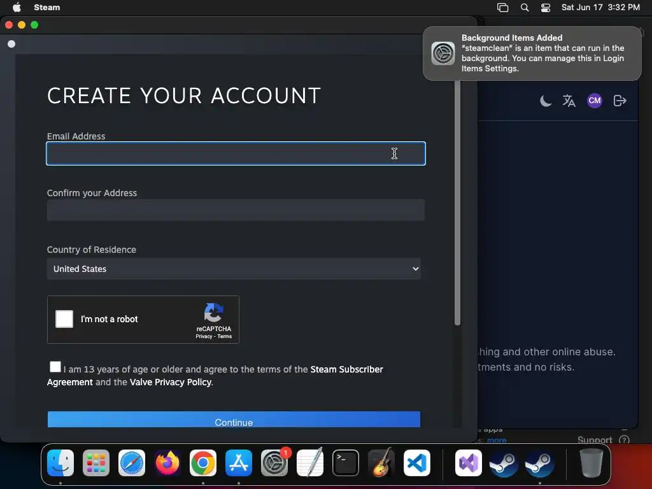652x489 pixels.
Task: Click the logout icon in background window
Action: pos(620,101)
